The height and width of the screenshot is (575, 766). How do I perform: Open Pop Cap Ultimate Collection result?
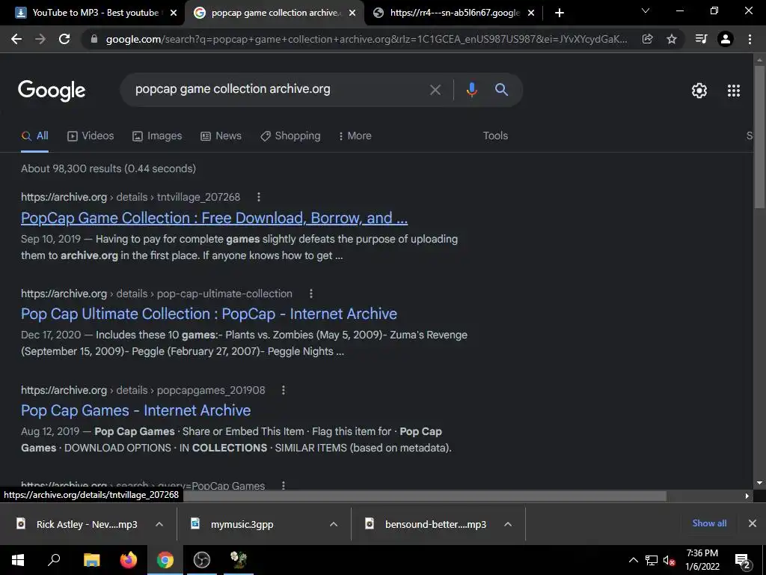(x=209, y=314)
